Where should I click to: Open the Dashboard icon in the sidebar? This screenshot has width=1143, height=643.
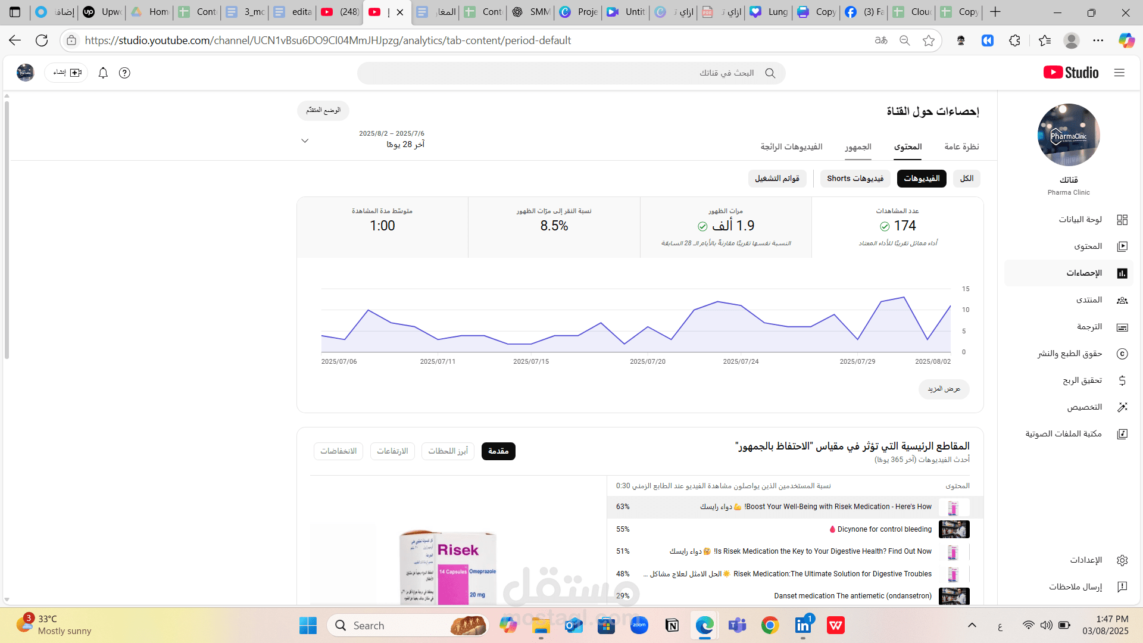1122,220
